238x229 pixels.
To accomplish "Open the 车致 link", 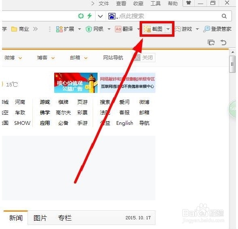I will click(20, 113).
